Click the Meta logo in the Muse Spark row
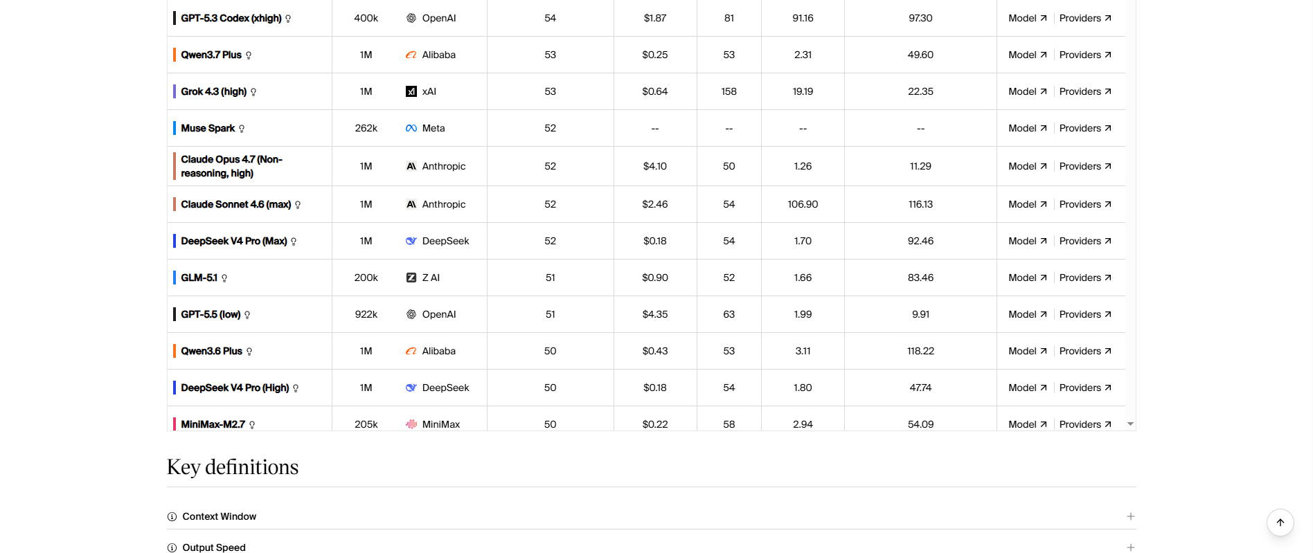This screenshot has height=553, width=1313. [x=411, y=128]
